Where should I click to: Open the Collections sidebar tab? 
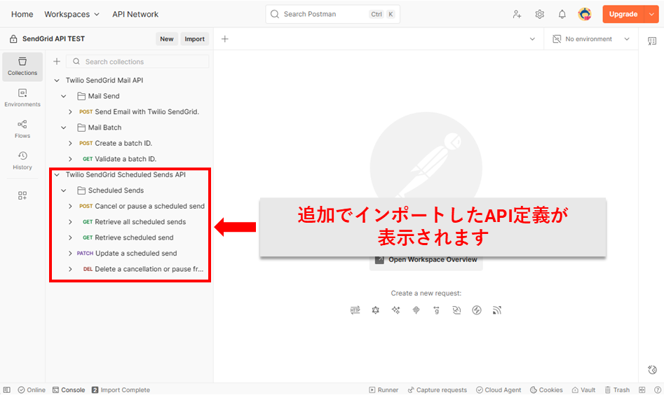pyautogui.click(x=22, y=66)
